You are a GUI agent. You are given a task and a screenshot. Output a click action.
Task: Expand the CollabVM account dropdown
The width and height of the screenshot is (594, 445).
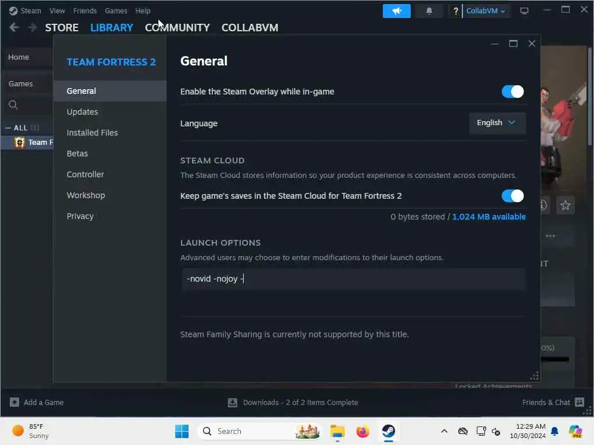pyautogui.click(x=486, y=11)
